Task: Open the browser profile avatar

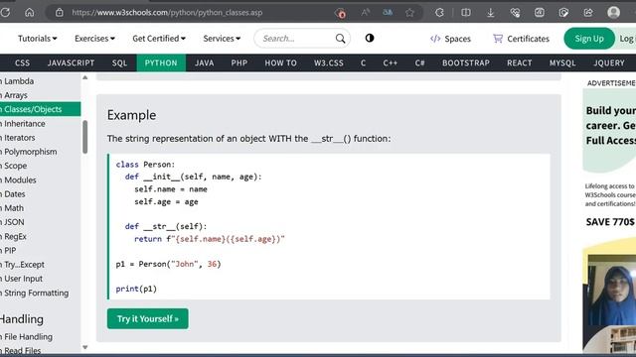Action: point(614,13)
